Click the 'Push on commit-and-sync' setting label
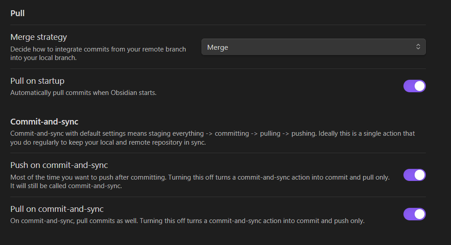Image resolution: width=451 pixels, height=245 pixels. [x=59, y=165]
